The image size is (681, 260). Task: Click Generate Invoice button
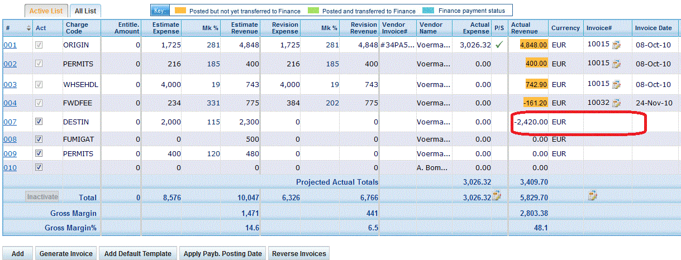tap(66, 253)
